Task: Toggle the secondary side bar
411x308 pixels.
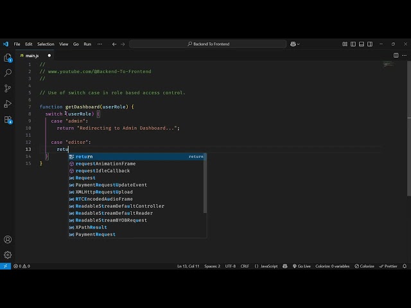Action: pyautogui.click(x=370, y=44)
